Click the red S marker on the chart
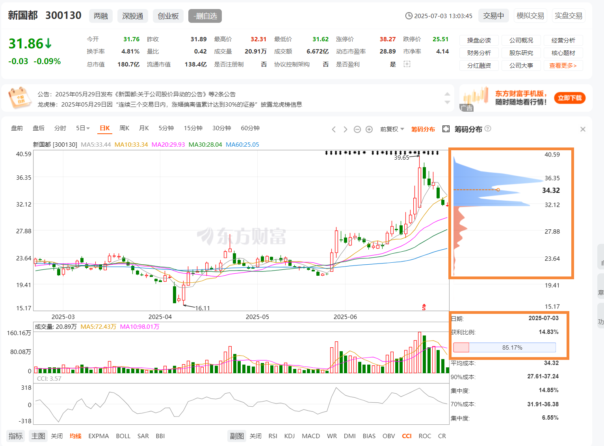604x446 pixels. (x=424, y=307)
